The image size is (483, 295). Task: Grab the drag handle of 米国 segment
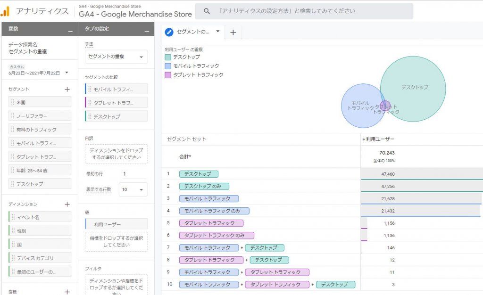13,102
